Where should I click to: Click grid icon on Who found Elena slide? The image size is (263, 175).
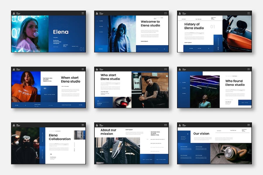pos(249,69)
